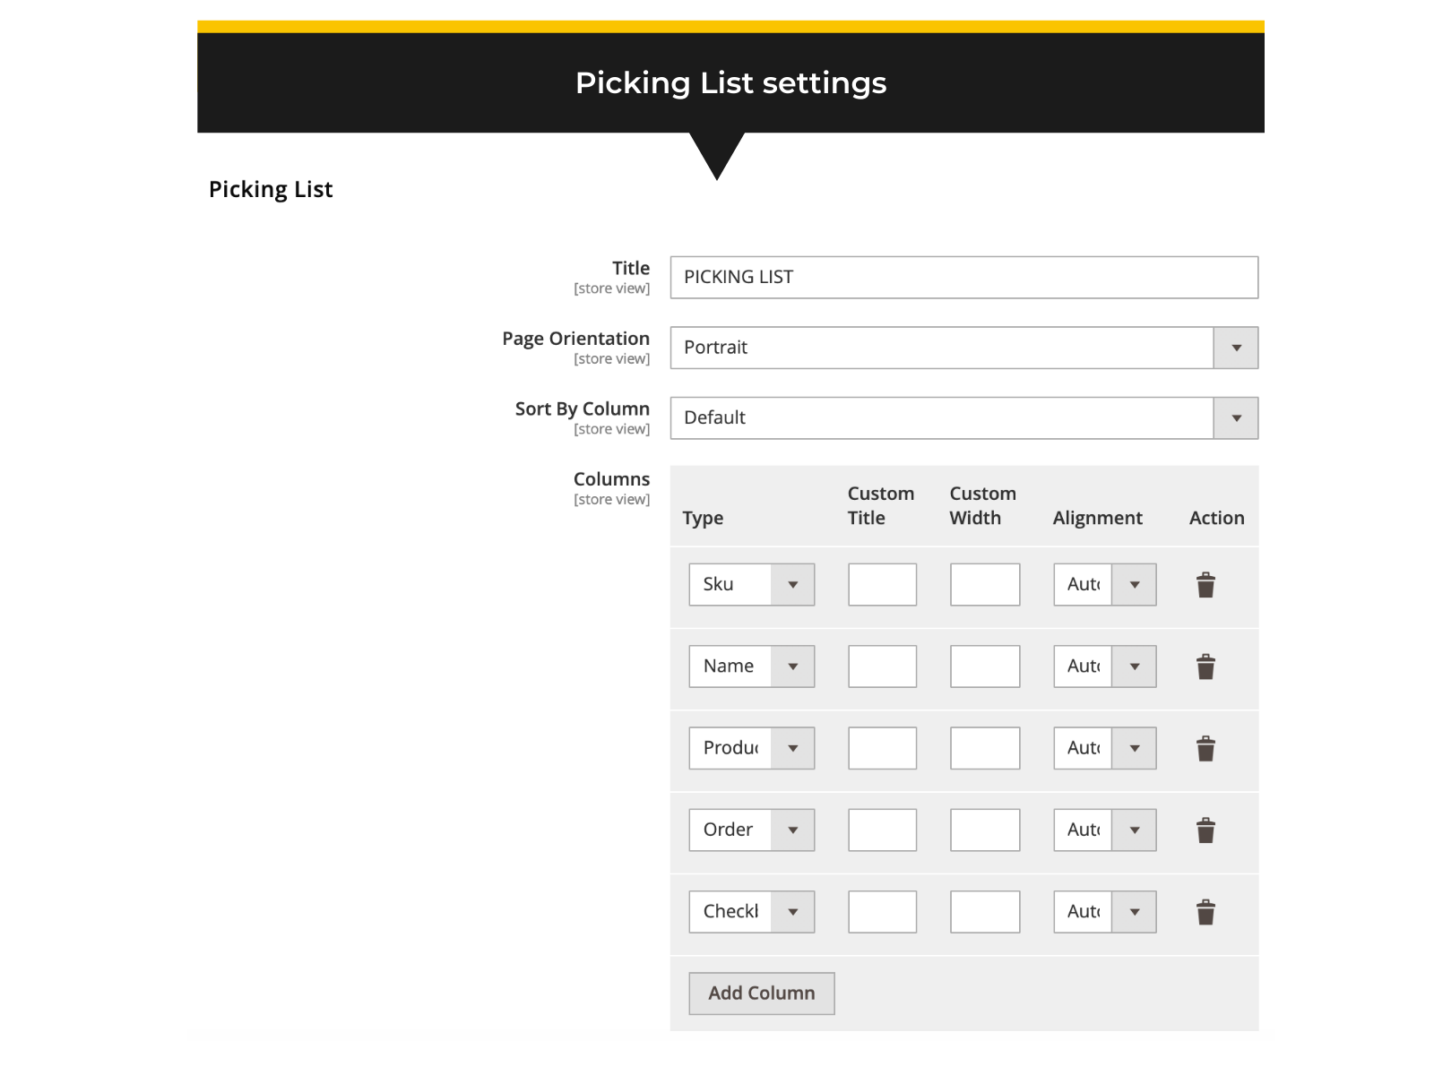This screenshot has width=1434, height=1075.
Task: Delete the Product column row
Action: [1205, 748]
